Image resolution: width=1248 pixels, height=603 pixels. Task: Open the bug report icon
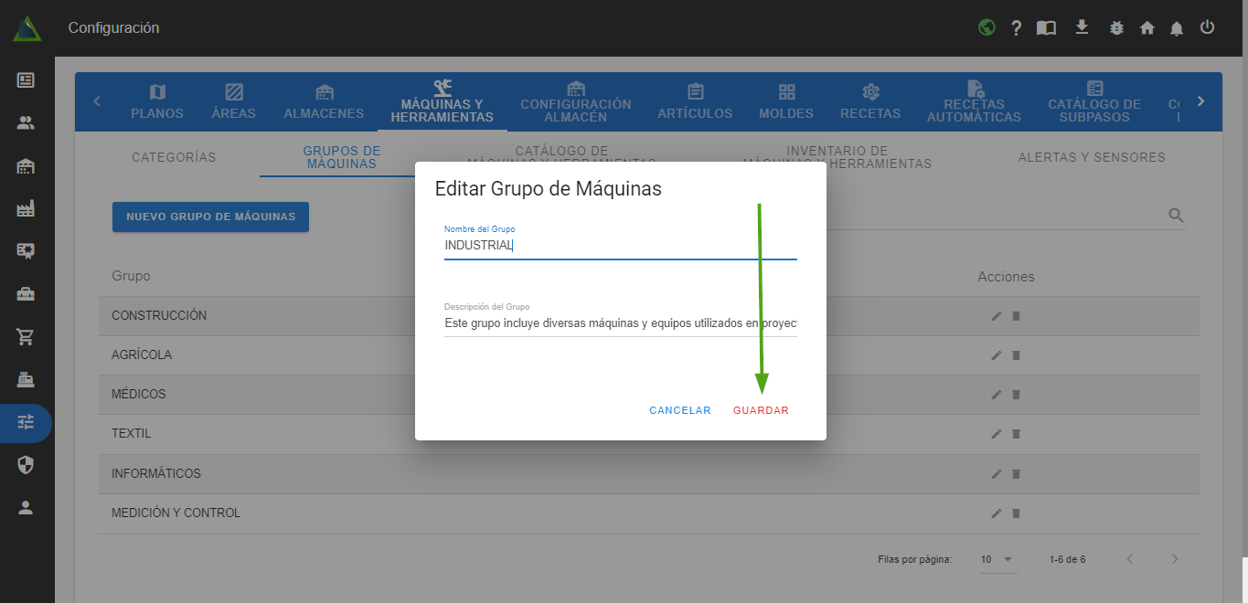click(1115, 28)
